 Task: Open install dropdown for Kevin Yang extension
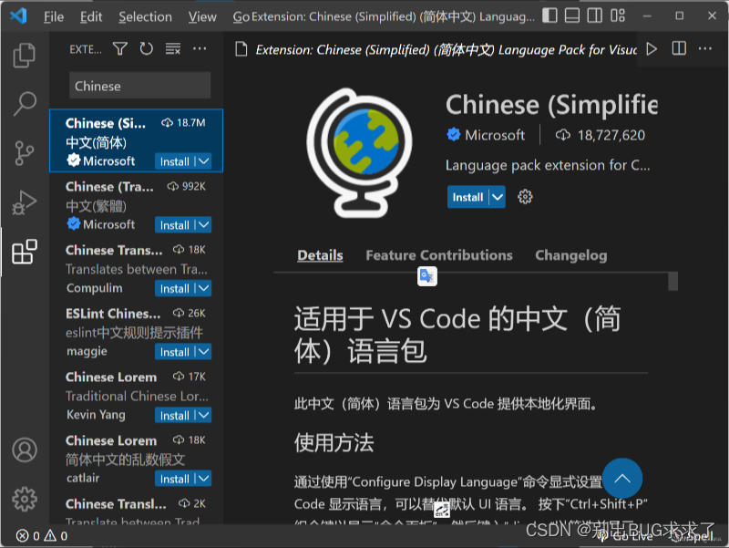[203, 416]
